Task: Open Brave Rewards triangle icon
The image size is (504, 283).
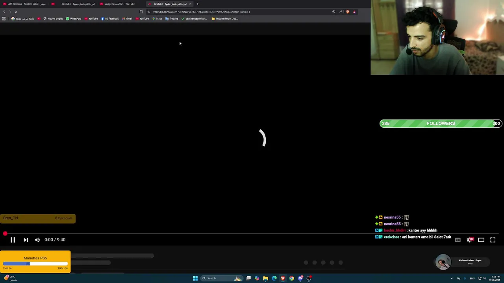Action: pyautogui.click(x=354, y=12)
